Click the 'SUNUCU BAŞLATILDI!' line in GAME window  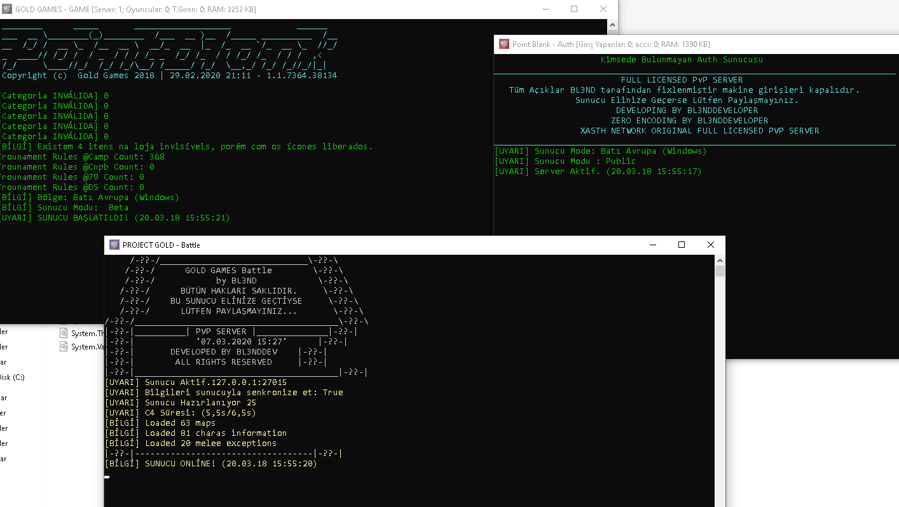pyautogui.click(x=115, y=218)
